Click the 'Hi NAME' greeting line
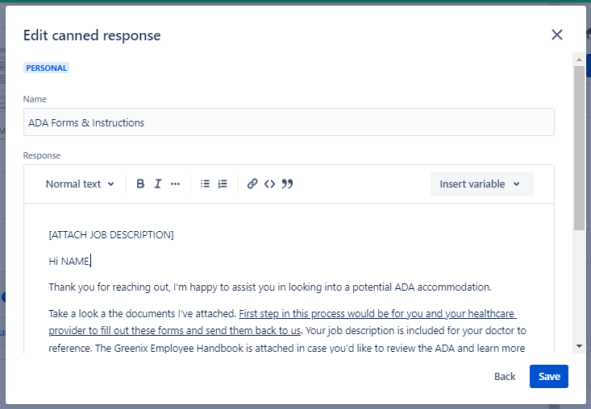 [x=69, y=261]
